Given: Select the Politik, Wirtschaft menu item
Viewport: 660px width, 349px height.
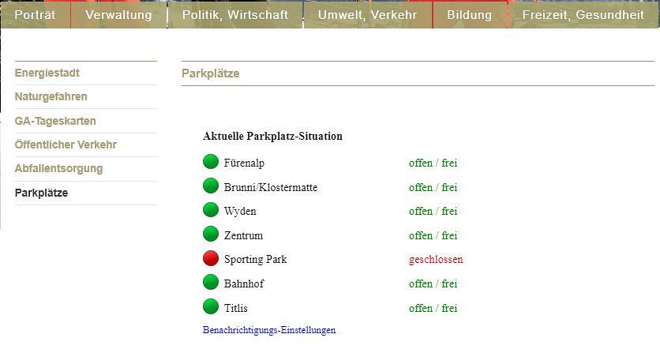Looking at the screenshot, I should pos(234,15).
